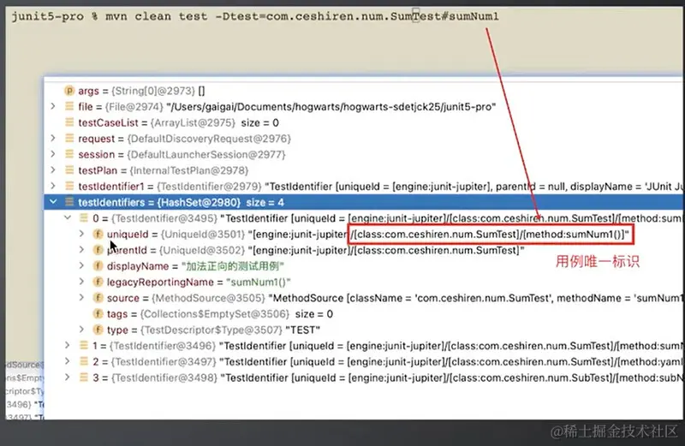Click the variable icon beside file

point(69,106)
